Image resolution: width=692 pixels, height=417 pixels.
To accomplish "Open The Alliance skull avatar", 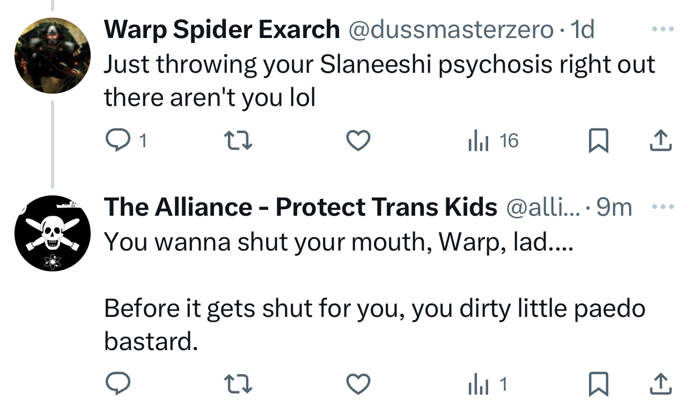I will tap(52, 233).
